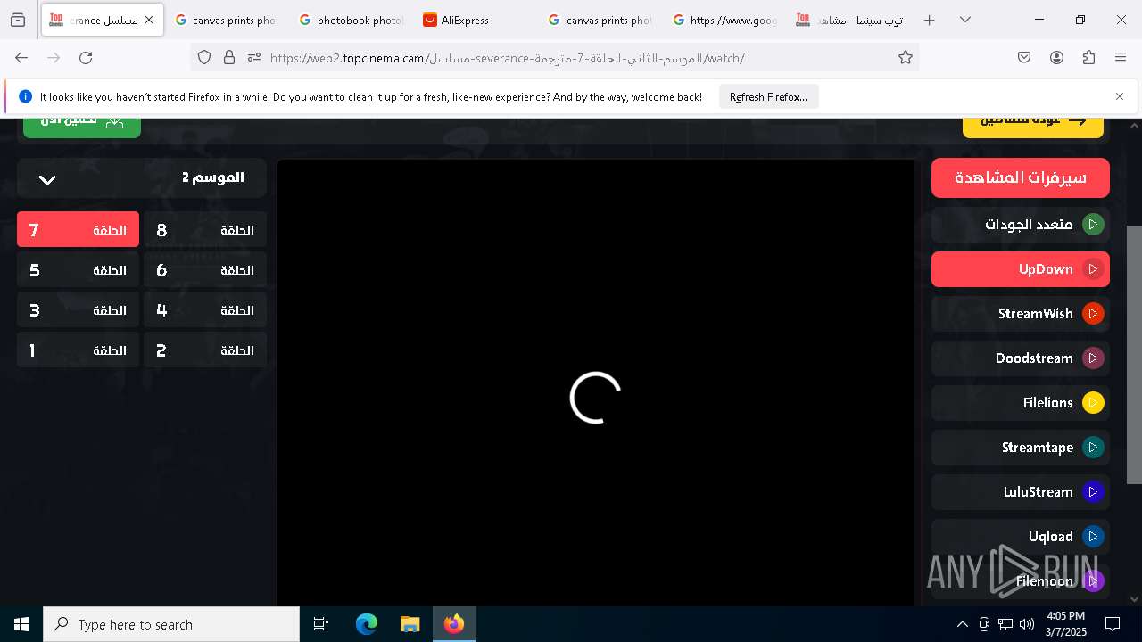Open the tracking protection shield icon

(x=204, y=57)
